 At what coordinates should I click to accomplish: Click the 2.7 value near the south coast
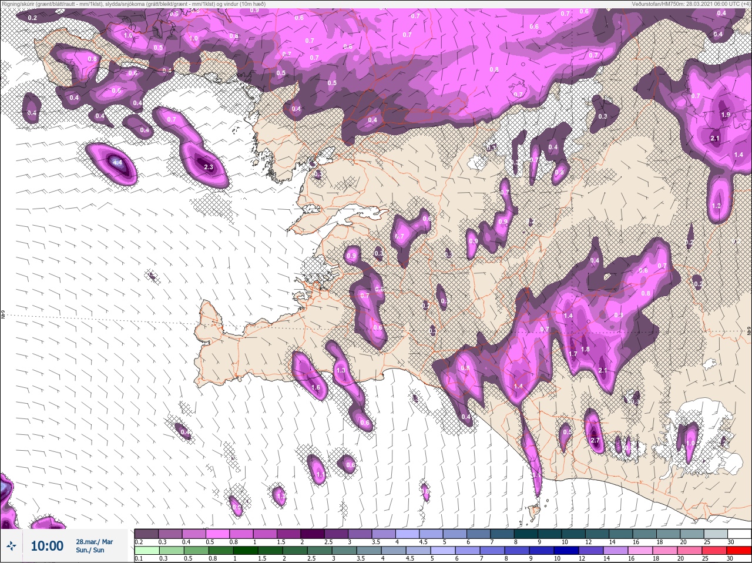click(595, 441)
